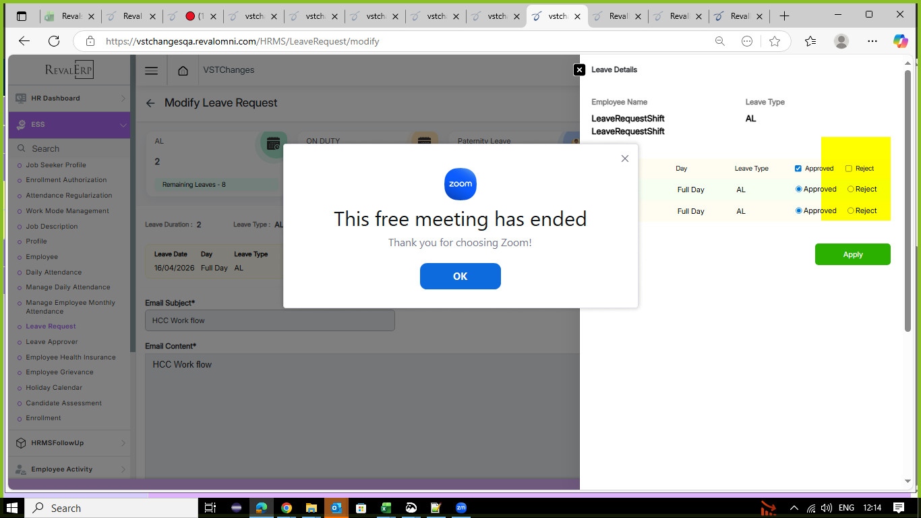Image resolution: width=921 pixels, height=518 pixels.
Task: Uncheck the Approved header checkbox
Action: 798,169
